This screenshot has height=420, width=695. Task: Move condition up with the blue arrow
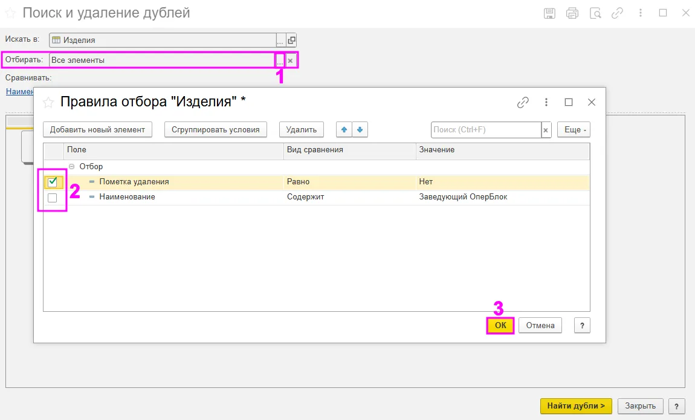pos(344,130)
